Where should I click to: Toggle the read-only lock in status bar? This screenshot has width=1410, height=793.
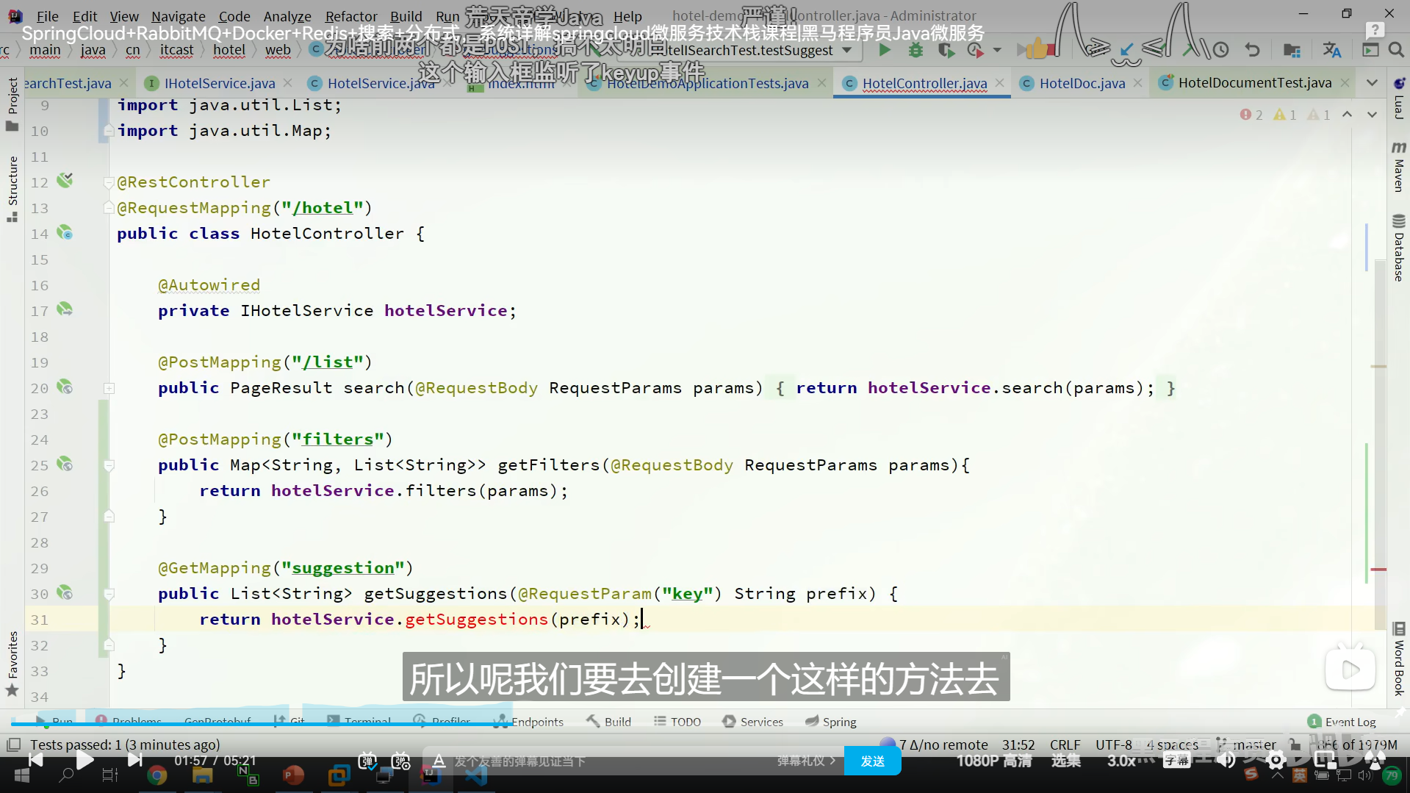tap(1294, 744)
